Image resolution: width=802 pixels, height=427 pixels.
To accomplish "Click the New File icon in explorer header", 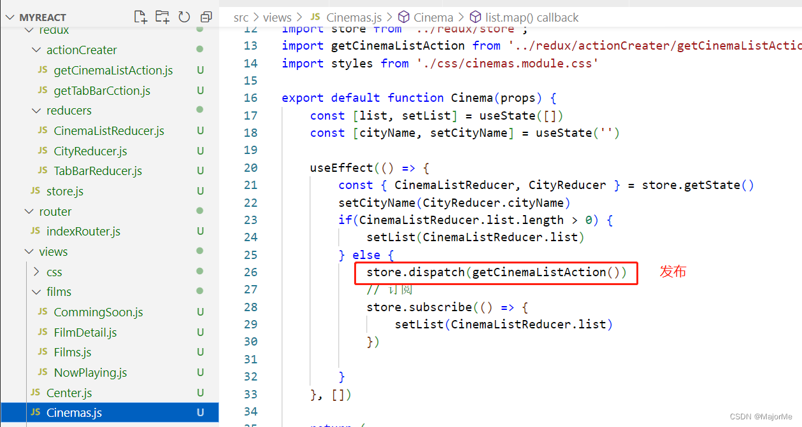I will pos(140,17).
